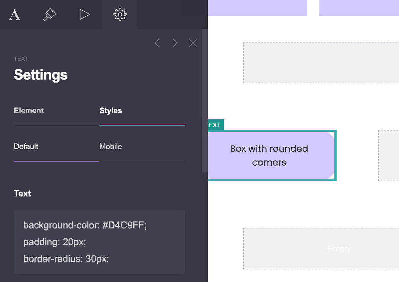Click the active settings gear icon
The image size is (399, 282).
pos(120,14)
